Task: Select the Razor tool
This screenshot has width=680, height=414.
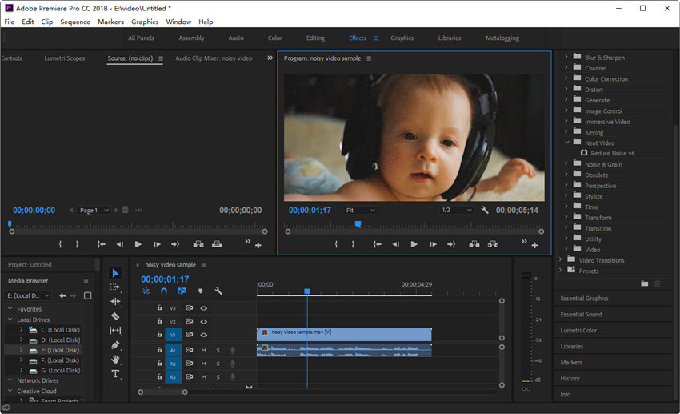Action: 115,316
